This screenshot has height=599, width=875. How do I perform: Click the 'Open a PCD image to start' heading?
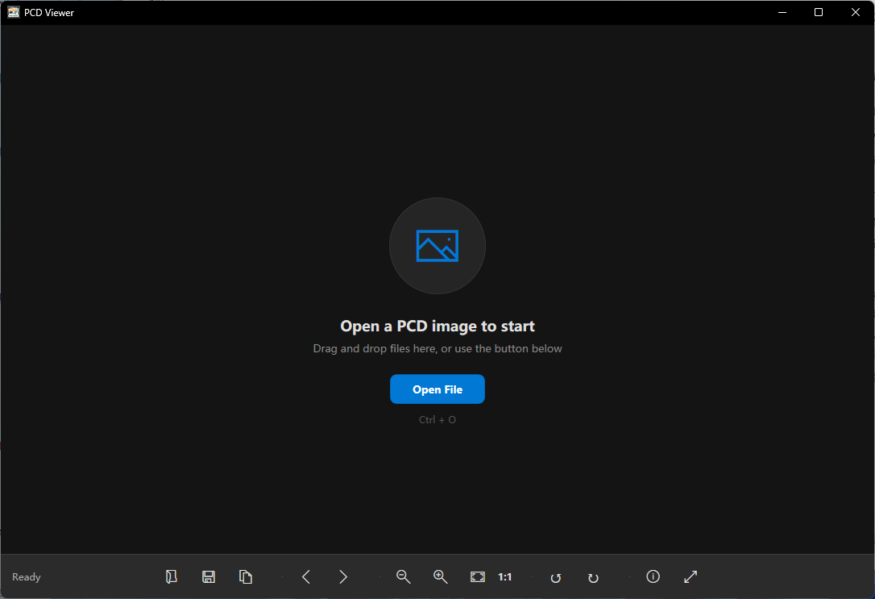(x=437, y=326)
